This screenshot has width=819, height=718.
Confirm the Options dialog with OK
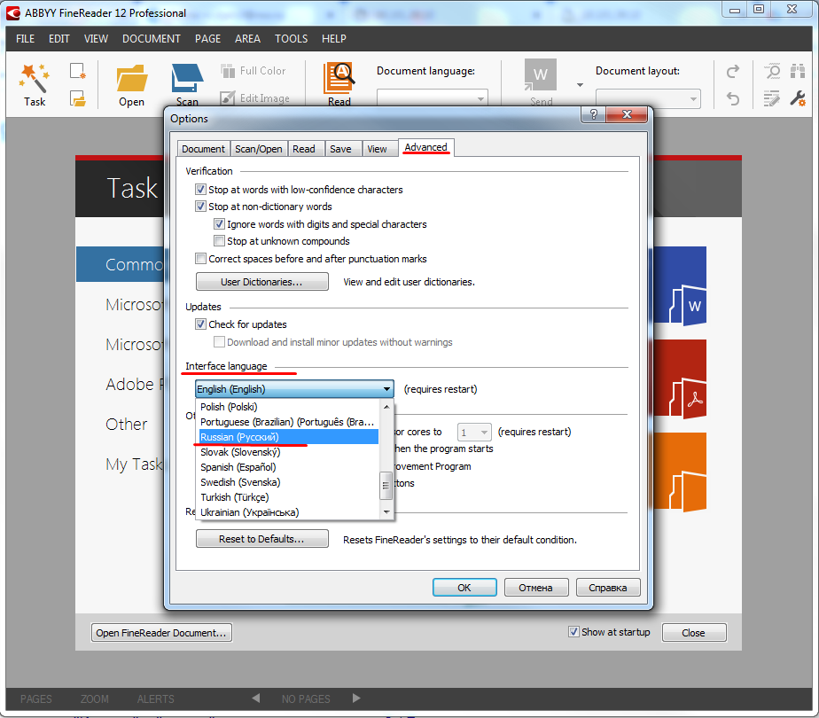464,587
